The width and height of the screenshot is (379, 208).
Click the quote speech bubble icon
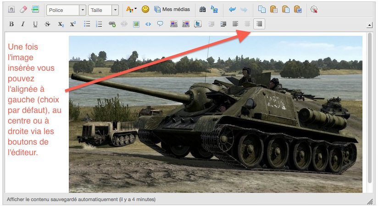[160, 24]
